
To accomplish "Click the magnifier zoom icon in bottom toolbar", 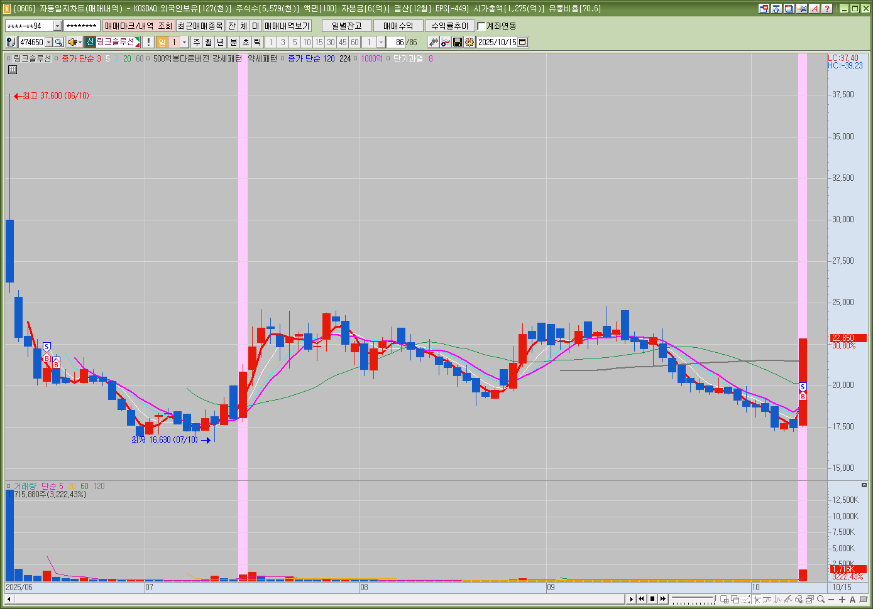I will 821,599.
